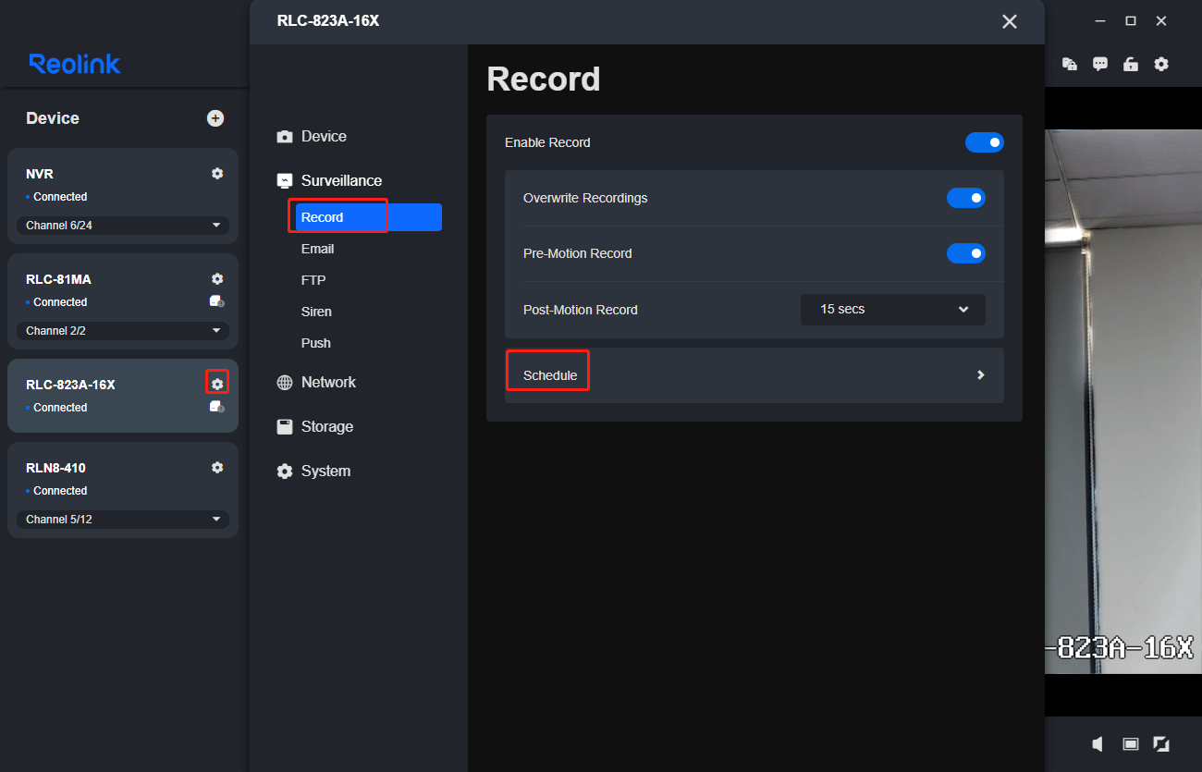Click Connected status under RLN8-410
The height and width of the screenshot is (772, 1202).
60,491
